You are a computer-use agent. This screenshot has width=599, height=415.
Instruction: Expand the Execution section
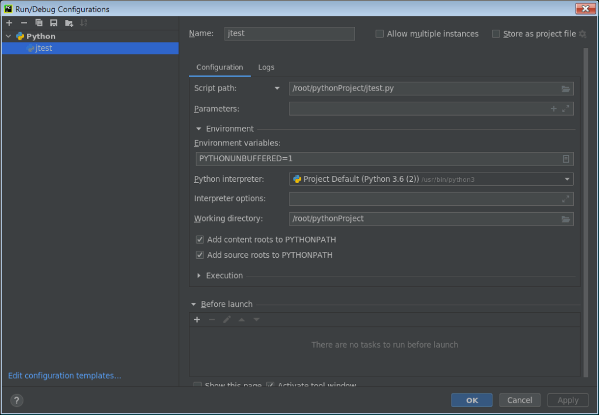tap(199, 276)
